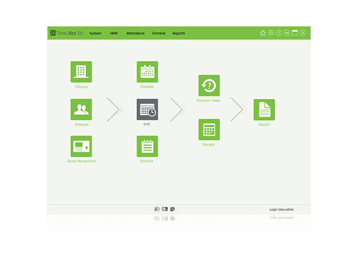358x253 pixels.
Task: Open the System menu
Action: [x=95, y=33]
